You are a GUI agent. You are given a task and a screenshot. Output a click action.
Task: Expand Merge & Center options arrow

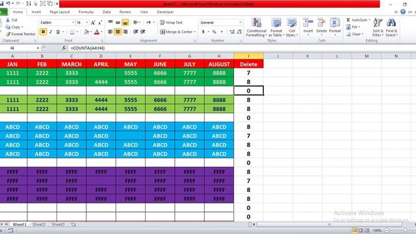[195, 32]
